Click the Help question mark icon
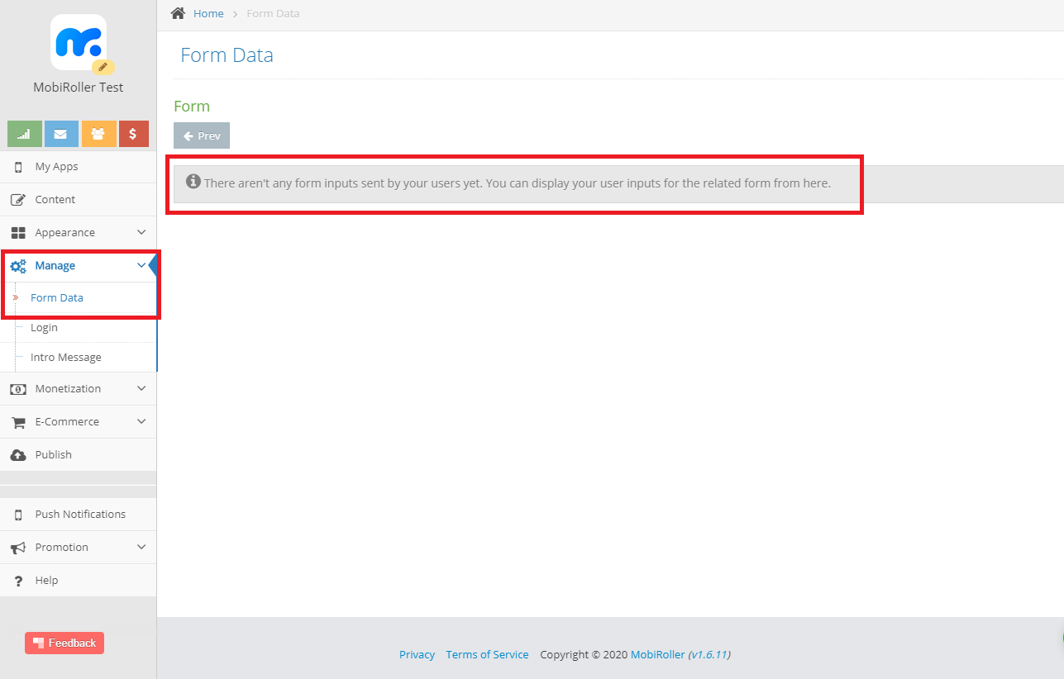Screen dimensions: 1064x679 pos(18,581)
